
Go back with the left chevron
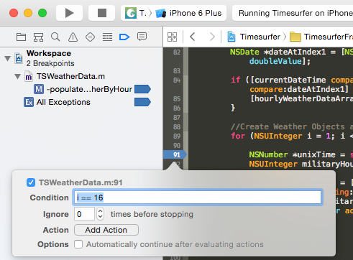[x=192, y=37]
